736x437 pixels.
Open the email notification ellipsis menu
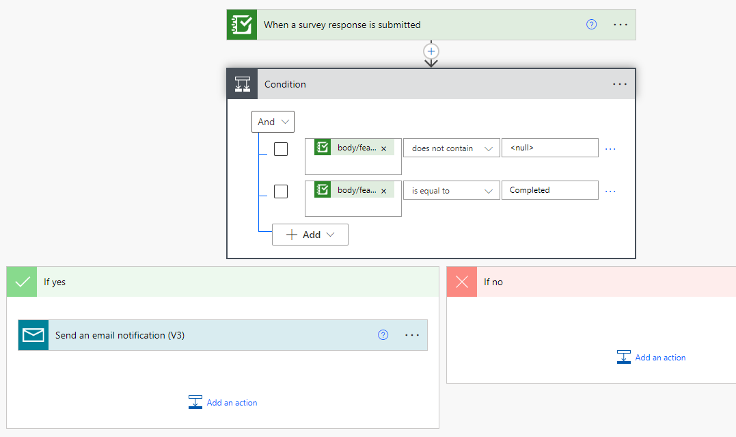point(412,335)
